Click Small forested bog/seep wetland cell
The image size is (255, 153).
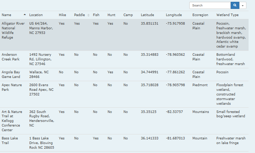click(x=231, y=114)
